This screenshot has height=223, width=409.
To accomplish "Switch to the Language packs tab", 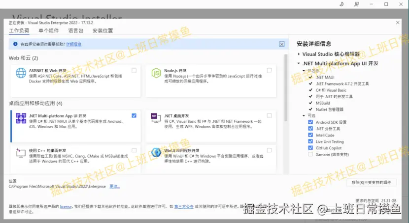I will pos(76,30).
